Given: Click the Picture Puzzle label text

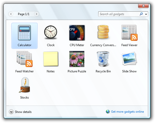Looking at the screenshot, I should [x=77, y=71].
